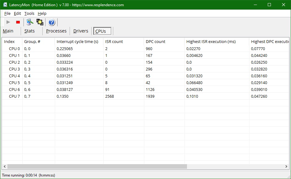Click the yellow overlapping squares toolbar icon

(x=40, y=22)
